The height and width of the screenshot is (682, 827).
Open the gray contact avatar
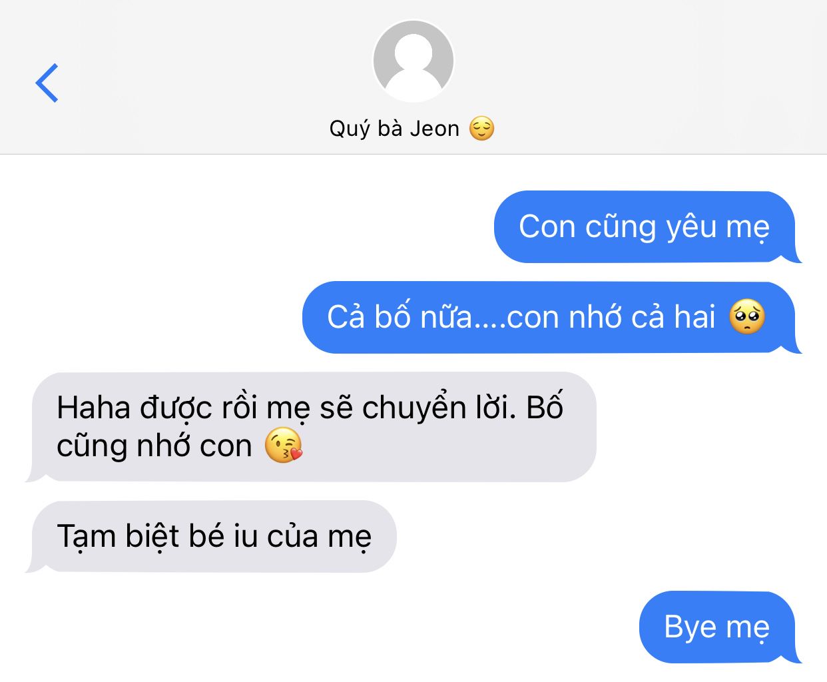[x=413, y=61]
